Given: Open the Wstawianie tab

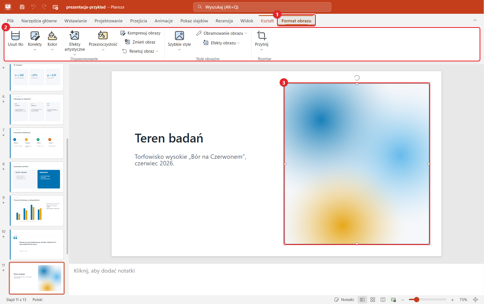Looking at the screenshot, I should [x=76, y=21].
